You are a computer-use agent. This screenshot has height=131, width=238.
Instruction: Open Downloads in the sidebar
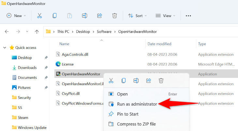(x=27, y=67)
